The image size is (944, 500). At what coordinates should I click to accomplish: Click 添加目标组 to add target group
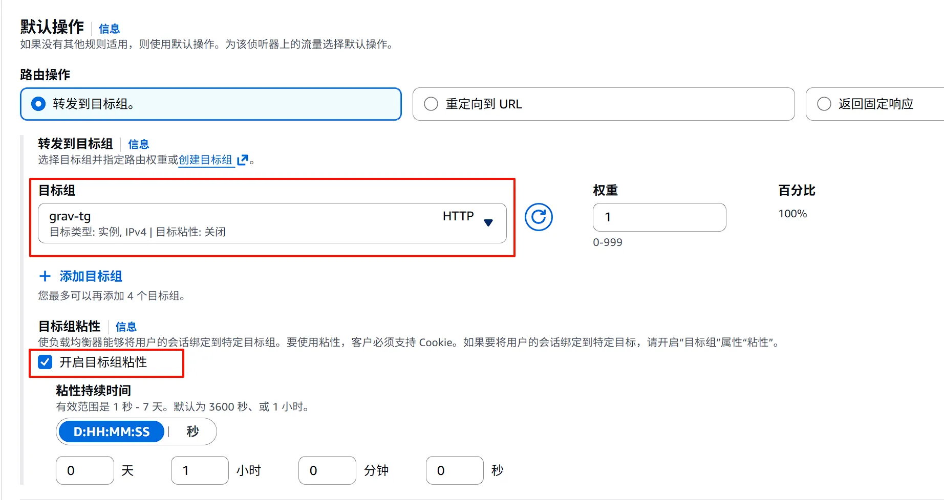click(x=90, y=276)
